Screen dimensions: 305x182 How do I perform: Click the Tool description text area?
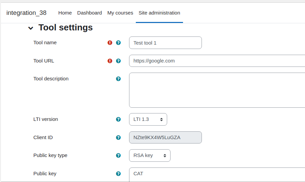click(x=217, y=90)
